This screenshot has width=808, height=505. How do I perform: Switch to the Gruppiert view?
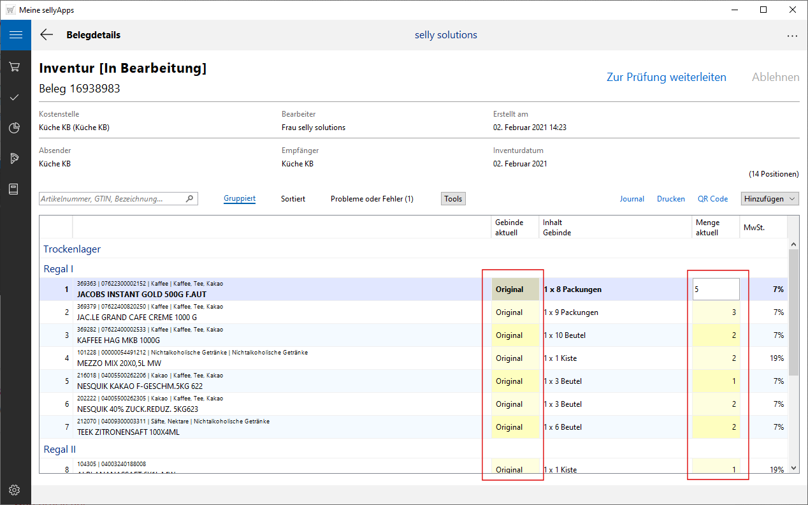(x=240, y=199)
